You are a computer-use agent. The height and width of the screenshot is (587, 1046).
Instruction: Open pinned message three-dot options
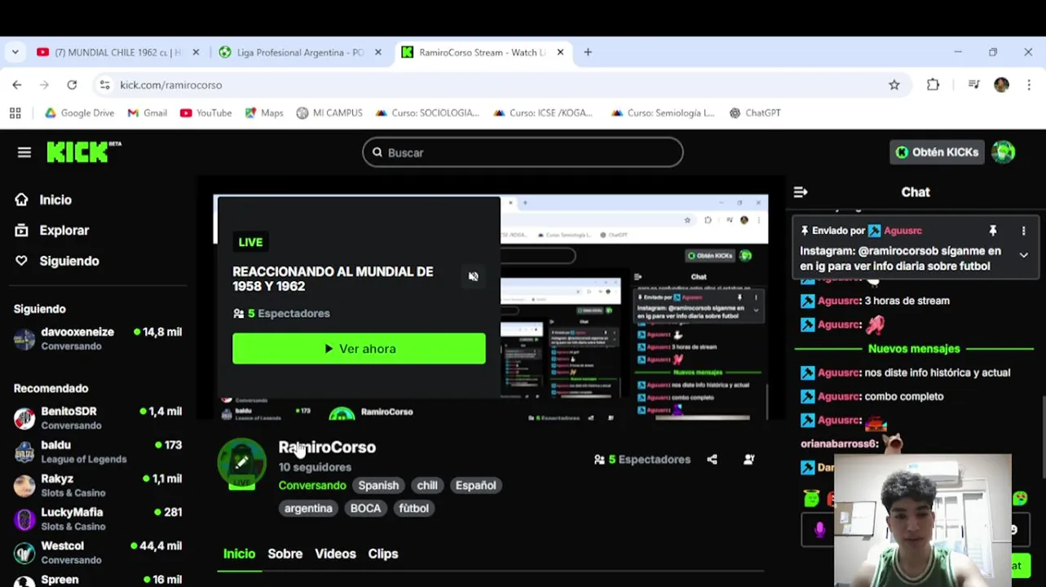[1024, 232]
